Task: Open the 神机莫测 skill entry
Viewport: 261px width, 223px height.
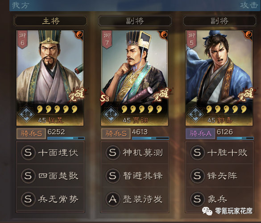Action: tap(134, 152)
